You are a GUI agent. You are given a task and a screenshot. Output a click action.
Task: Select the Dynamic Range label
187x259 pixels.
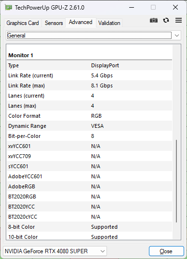[x=27, y=126]
